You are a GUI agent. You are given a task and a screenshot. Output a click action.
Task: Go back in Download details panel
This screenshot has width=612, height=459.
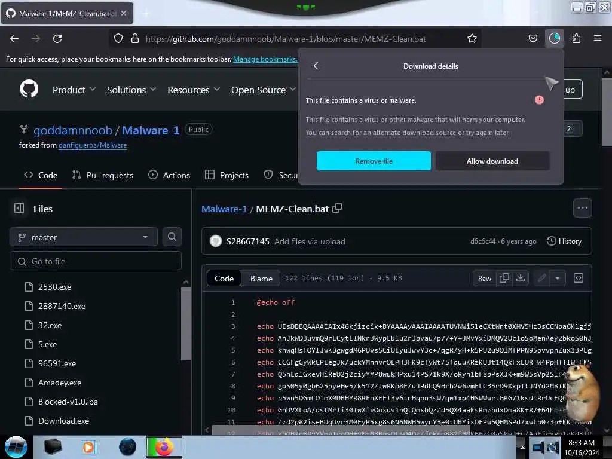click(316, 66)
